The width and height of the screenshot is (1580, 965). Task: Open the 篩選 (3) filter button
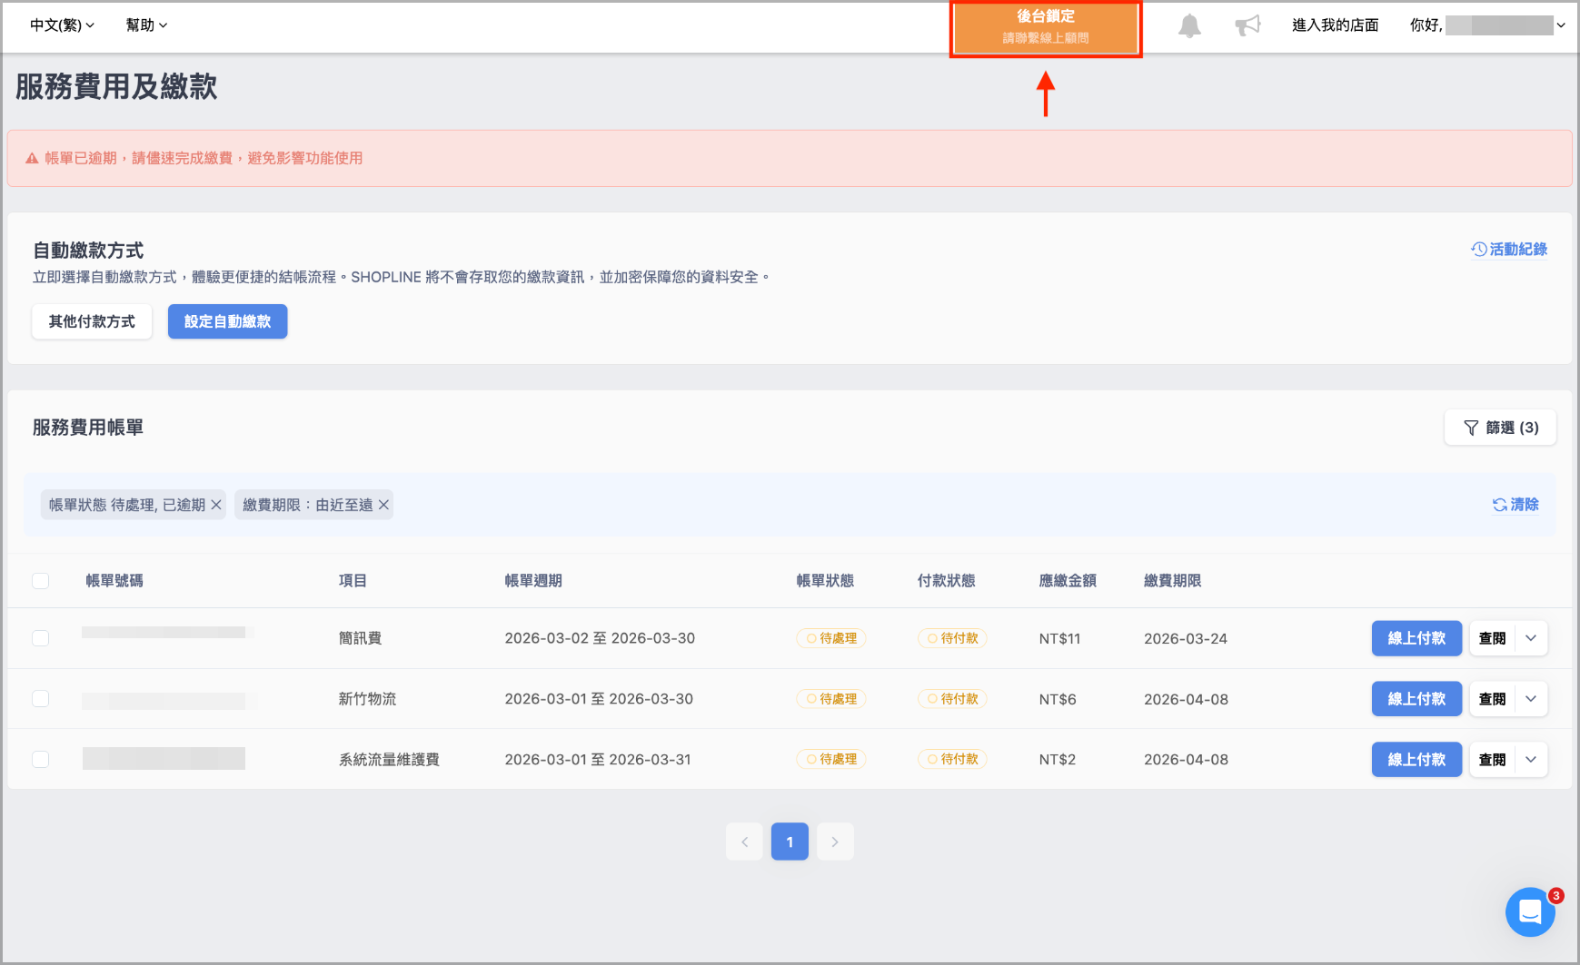(1500, 428)
